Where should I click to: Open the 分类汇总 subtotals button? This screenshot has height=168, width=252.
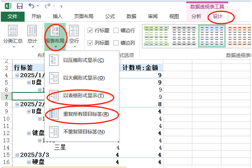pyautogui.click(x=13, y=35)
